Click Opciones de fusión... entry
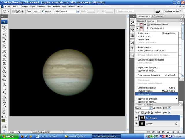The image size is (185, 139). [x=156, y=71]
